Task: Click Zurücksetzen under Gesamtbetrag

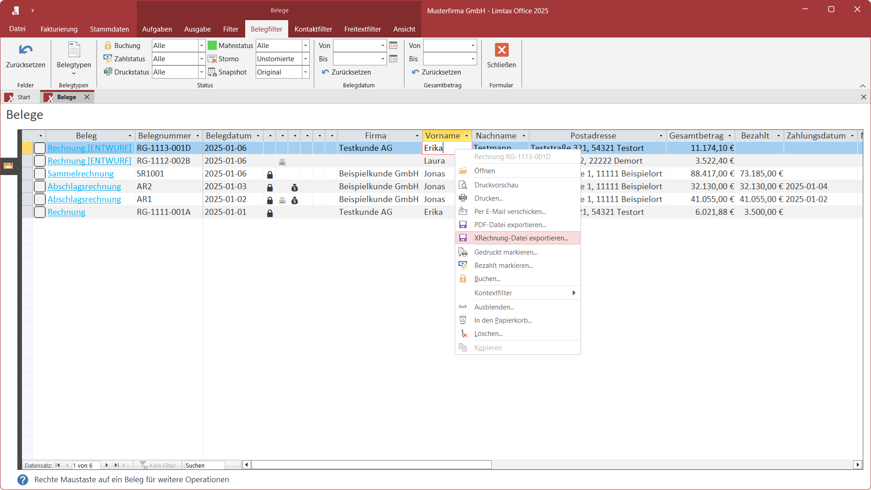Action: coord(436,72)
